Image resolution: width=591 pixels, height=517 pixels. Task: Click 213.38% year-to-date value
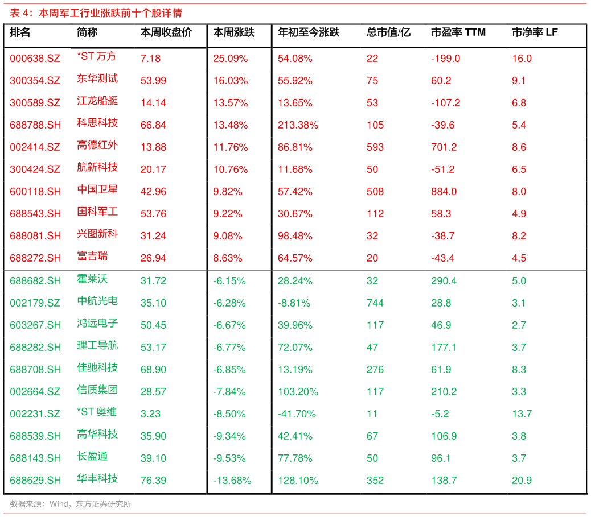coord(298,125)
